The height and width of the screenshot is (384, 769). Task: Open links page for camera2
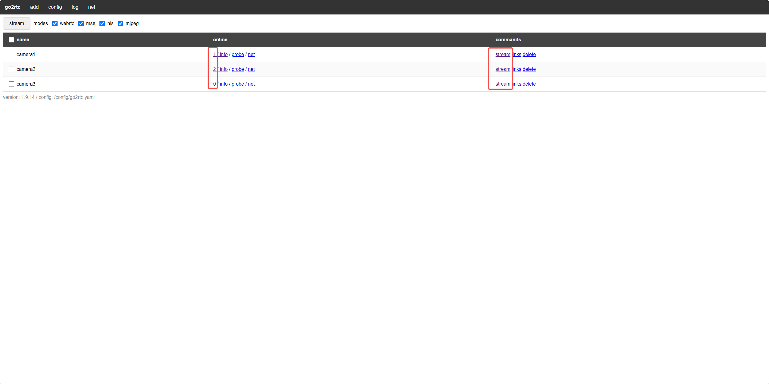pyautogui.click(x=516, y=69)
